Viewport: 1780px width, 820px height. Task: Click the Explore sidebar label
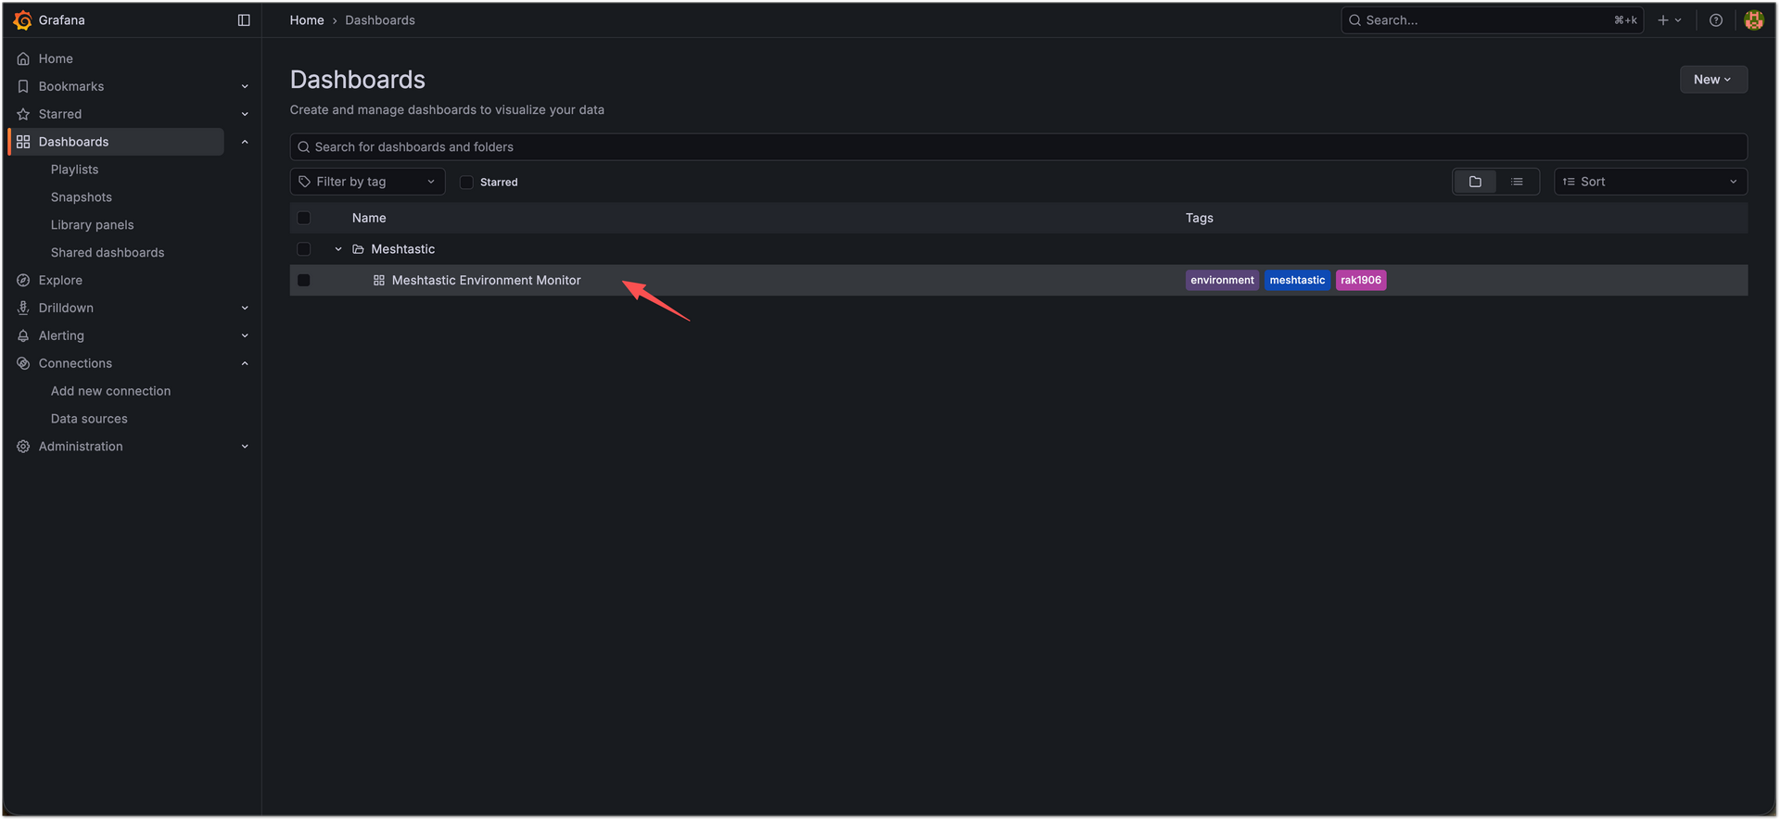pyautogui.click(x=60, y=280)
